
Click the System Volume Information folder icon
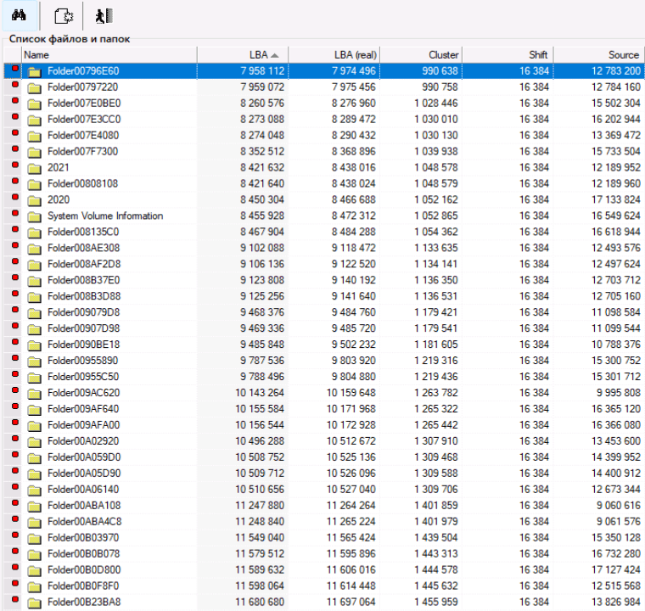click(x=34, y=216)
